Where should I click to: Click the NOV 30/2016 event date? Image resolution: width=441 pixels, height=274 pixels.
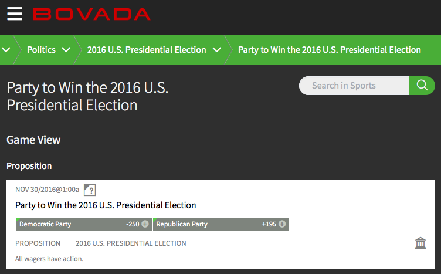(x=48, y=190)
